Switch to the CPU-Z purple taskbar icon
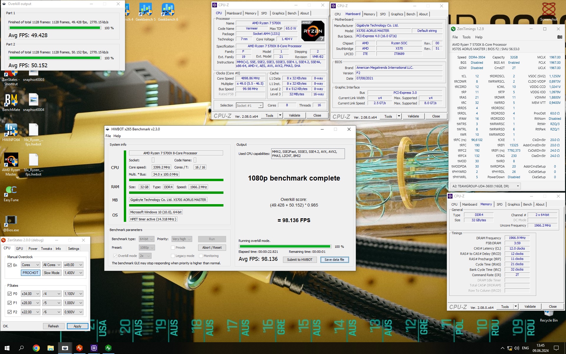 tap(94, 348)
